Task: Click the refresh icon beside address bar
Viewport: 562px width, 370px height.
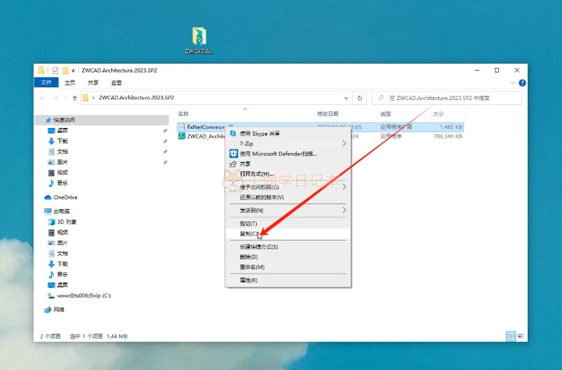Action: (x=360, y=98)
